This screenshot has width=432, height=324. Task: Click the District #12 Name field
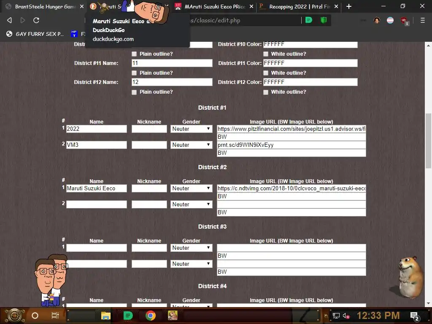pyautogui.click(x=172, y=82)
